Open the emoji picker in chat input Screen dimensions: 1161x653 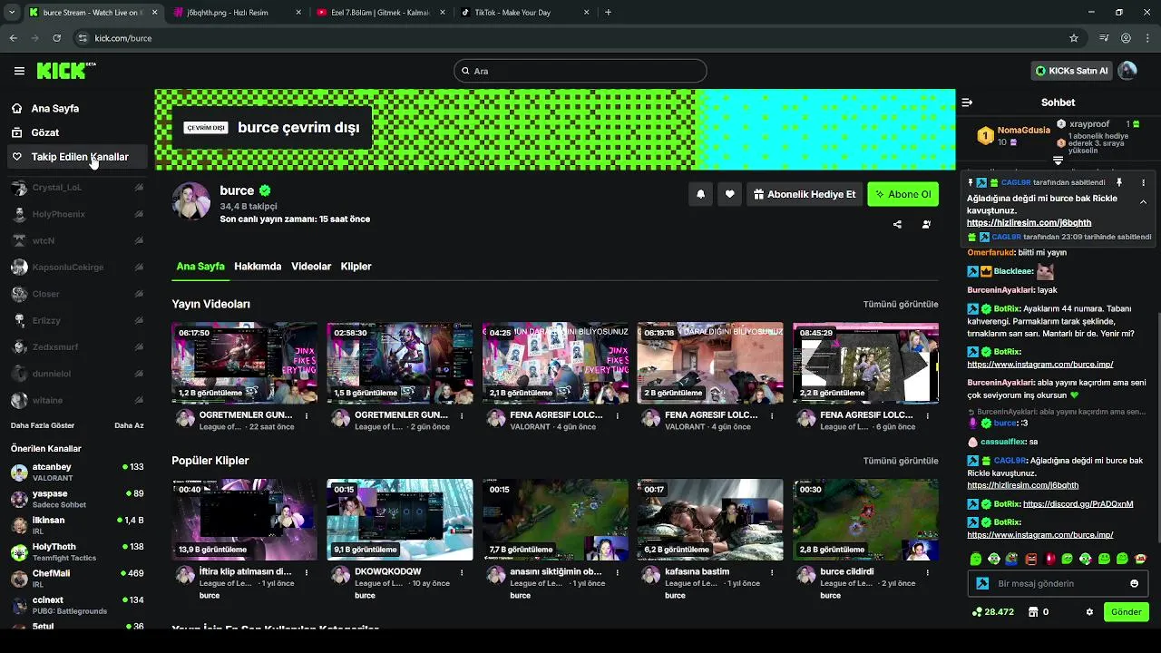pyautogui.click(x=1134, y=583)
